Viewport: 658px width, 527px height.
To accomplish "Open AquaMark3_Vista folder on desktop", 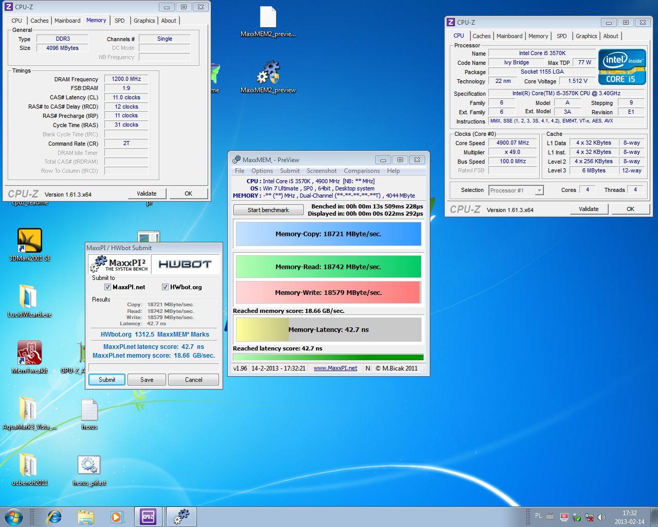I will pyautogui.click(x=29, y=413).
